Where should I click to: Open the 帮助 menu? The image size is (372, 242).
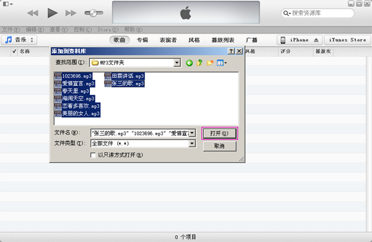pos(133,30)
